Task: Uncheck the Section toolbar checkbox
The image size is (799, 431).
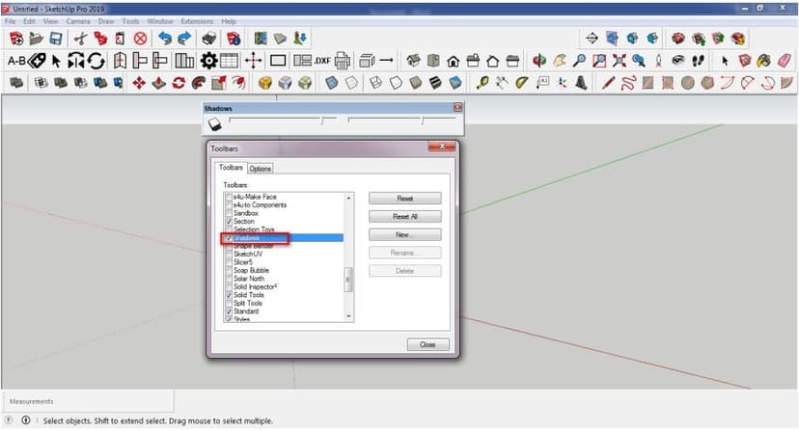Action: [x=229, y=222]
